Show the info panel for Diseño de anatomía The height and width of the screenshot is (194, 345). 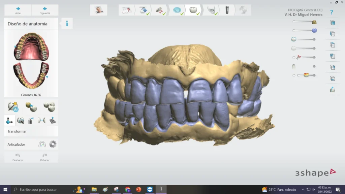click(67, 24)
